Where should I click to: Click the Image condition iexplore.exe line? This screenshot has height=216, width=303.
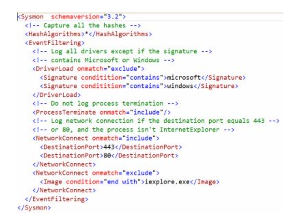pyautogui.click(x=130, y=182)
